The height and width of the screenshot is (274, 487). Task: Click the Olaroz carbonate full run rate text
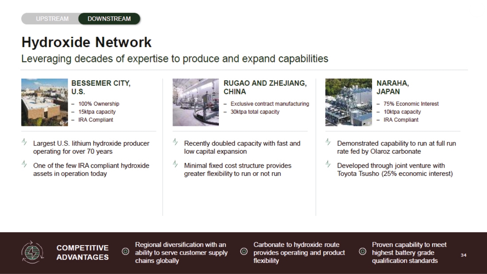(x=397, y=147)
